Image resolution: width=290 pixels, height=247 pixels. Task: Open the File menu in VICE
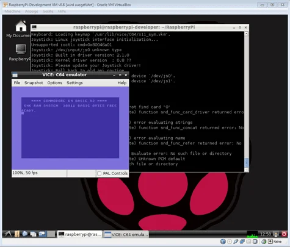[x=17, y=83]
